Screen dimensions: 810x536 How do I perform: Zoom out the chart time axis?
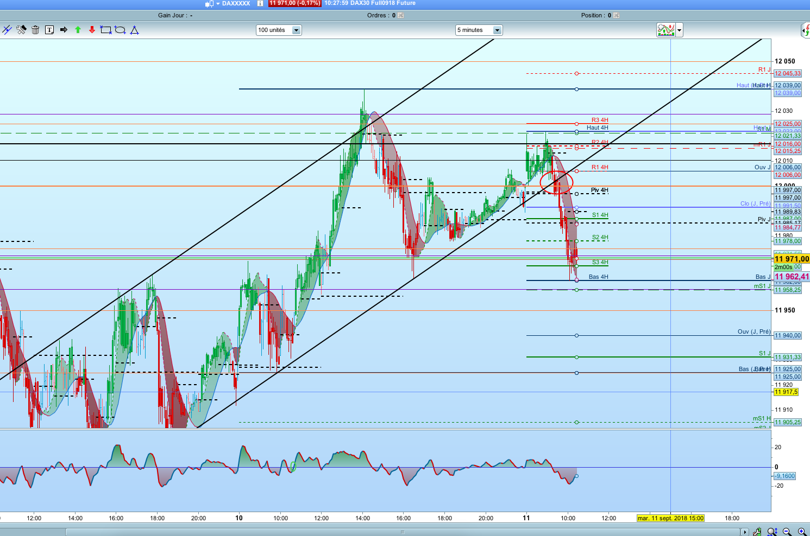(787, 532)
